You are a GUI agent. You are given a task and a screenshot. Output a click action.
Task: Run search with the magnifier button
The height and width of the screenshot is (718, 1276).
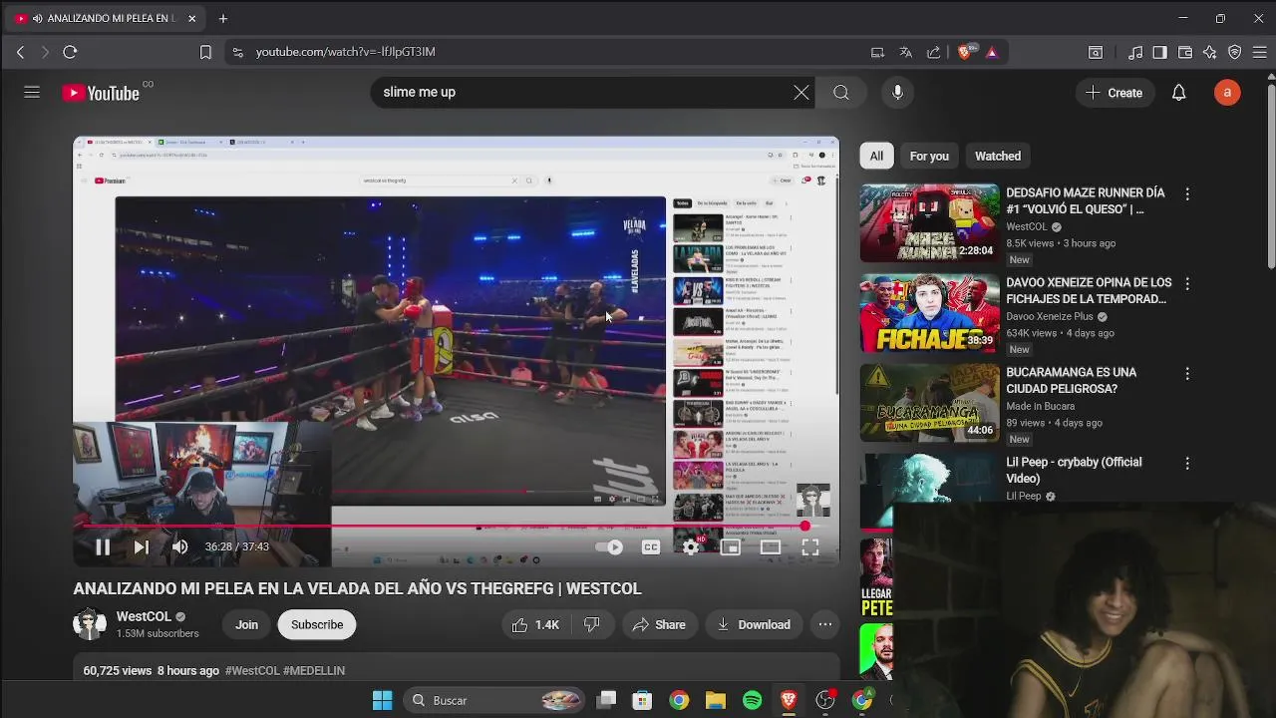coord(841,93)
